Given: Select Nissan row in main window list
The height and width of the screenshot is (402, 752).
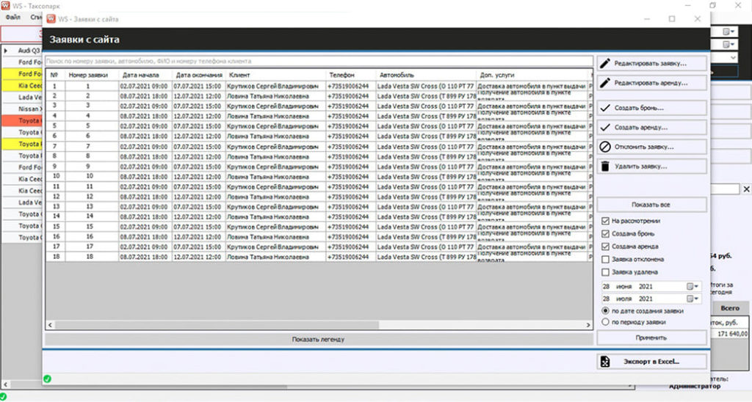Looking at the screenshot, I should (x=22, y=109).
